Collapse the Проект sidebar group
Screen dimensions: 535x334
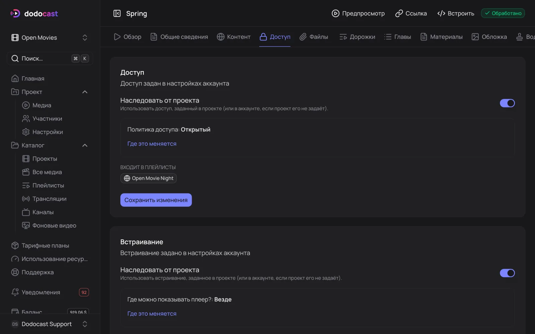(85, 92)
